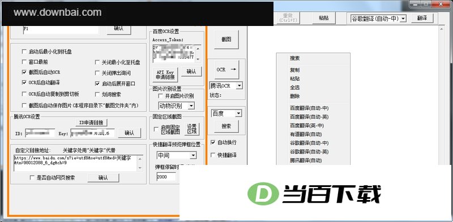Click the ID申请链接 button
The image size is (453, 222).
point(91,123)
